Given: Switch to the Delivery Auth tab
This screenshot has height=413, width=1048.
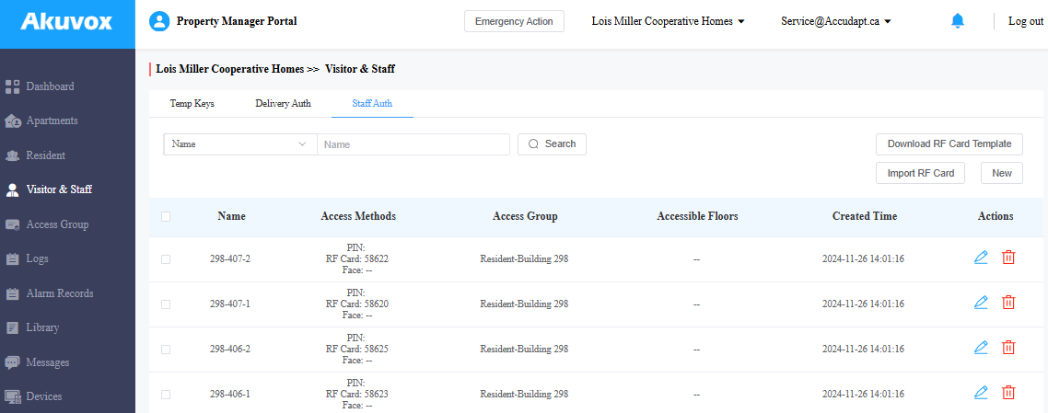Looking at the screenshot, I should tap(283, 104).
